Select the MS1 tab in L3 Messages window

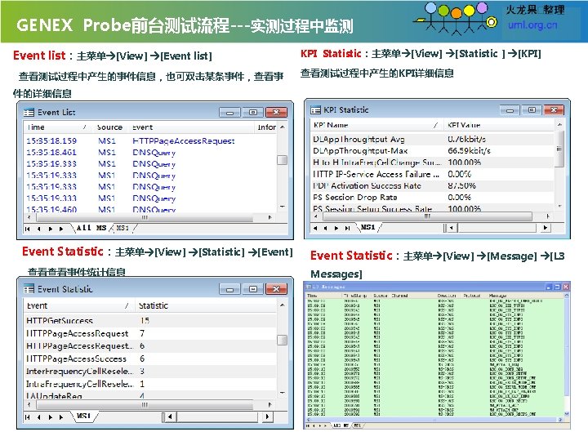click(x=358, y=426)
